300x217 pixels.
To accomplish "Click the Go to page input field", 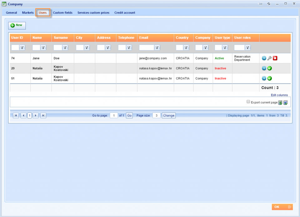I will pyautogui.click(x=114, y=116).
